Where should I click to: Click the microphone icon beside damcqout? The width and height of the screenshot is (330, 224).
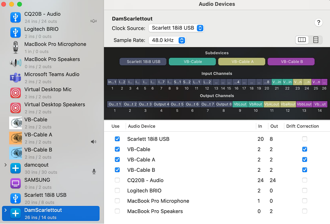[94, 171]
